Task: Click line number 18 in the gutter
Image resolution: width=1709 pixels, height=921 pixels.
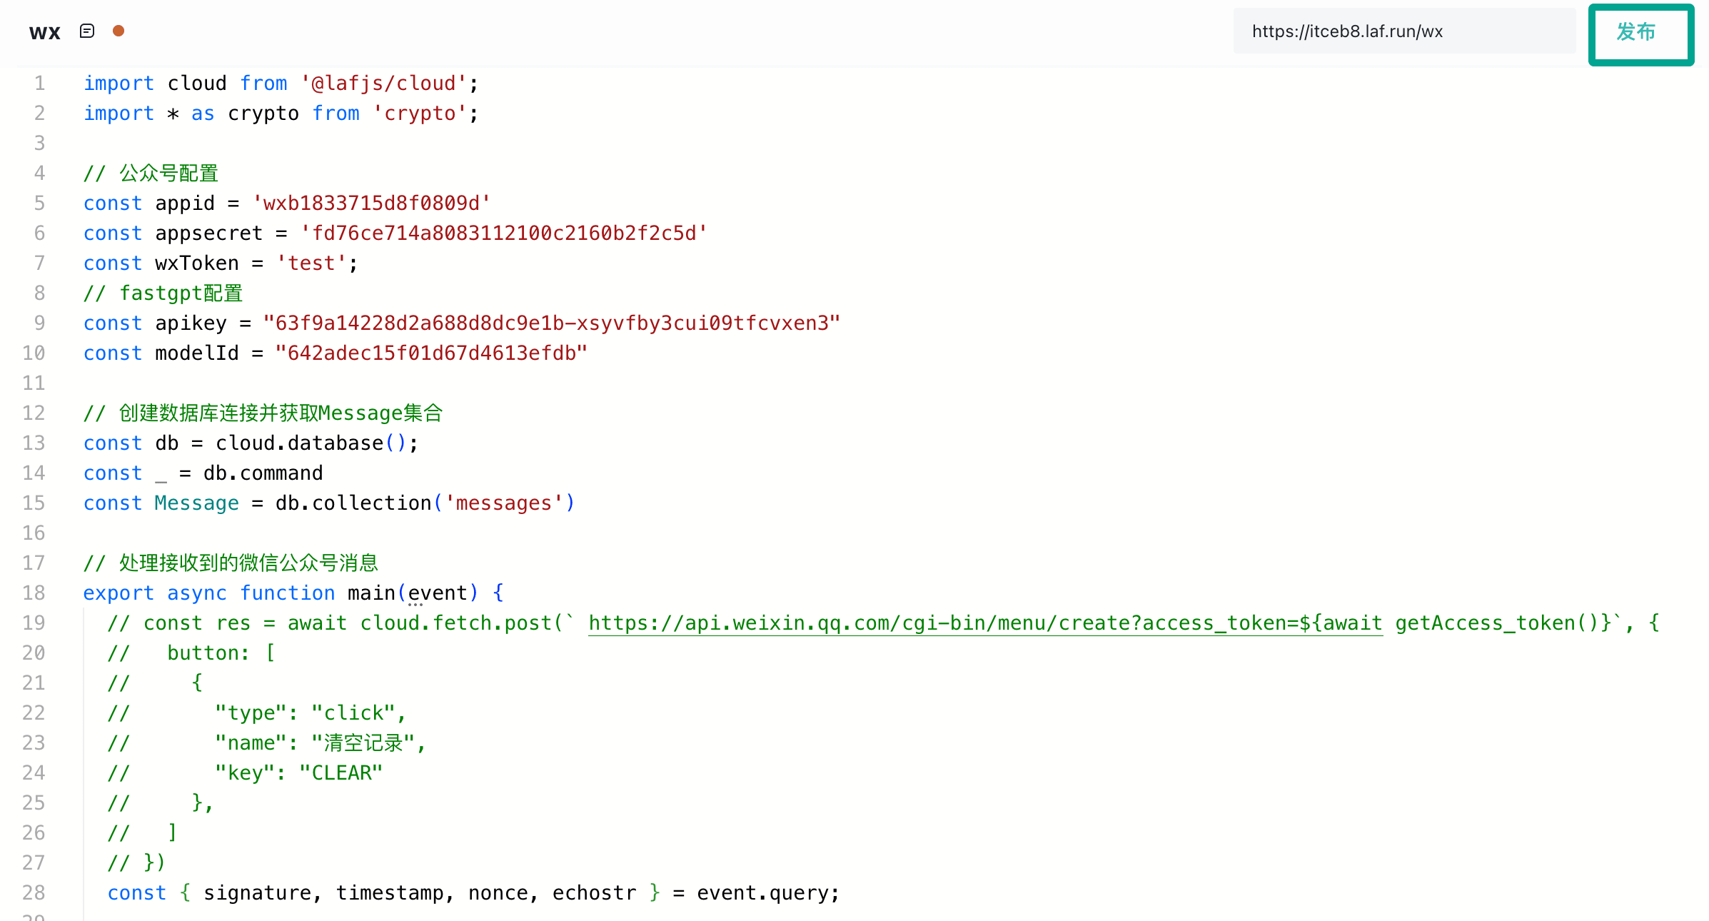Action: point(34,593)
